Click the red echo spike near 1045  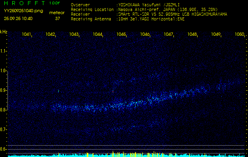click(113, 91)
